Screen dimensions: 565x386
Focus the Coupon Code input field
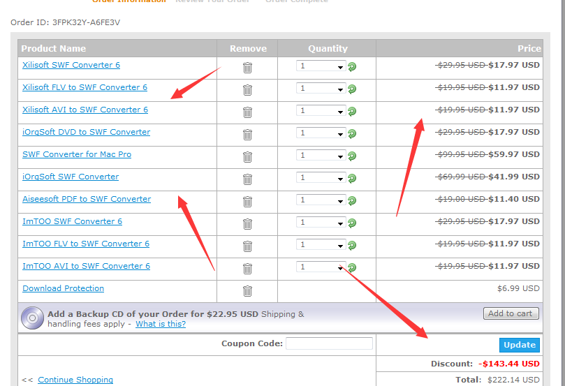coord(329,343)
